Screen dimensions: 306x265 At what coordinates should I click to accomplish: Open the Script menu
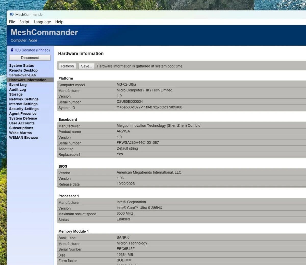24,22
